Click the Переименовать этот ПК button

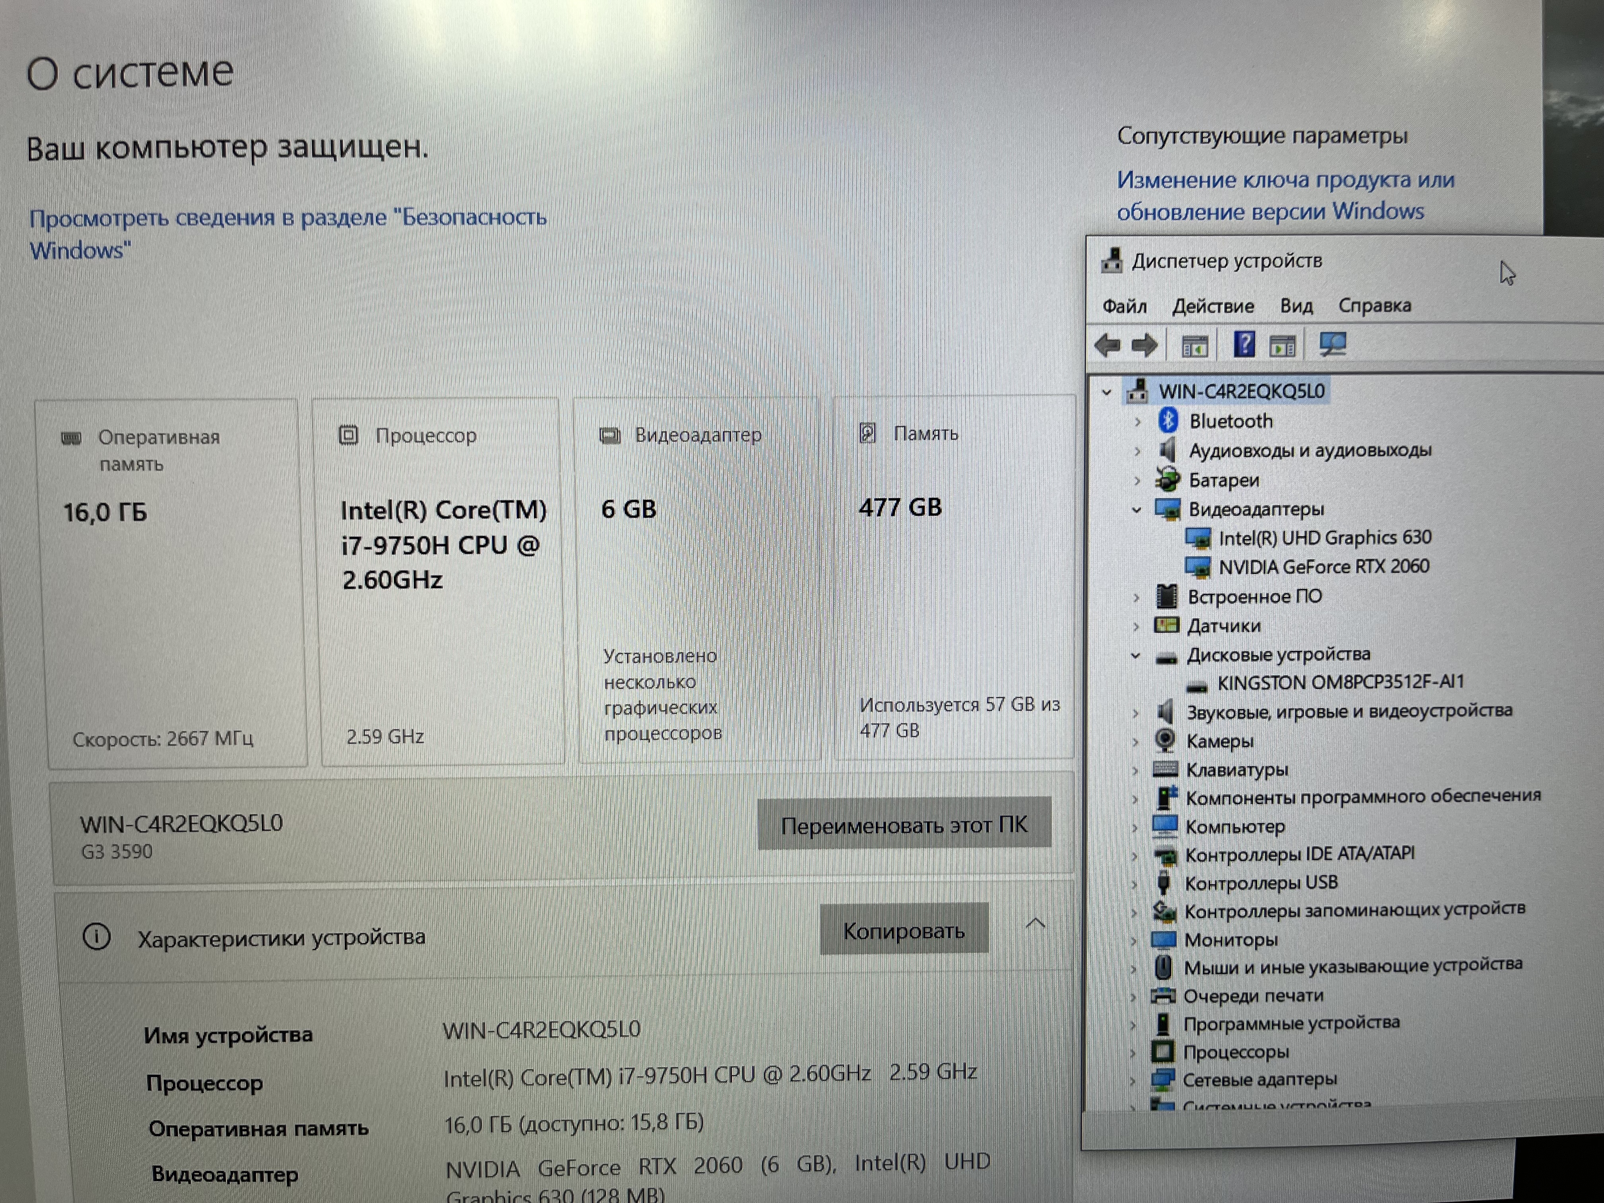pos(903,825)
